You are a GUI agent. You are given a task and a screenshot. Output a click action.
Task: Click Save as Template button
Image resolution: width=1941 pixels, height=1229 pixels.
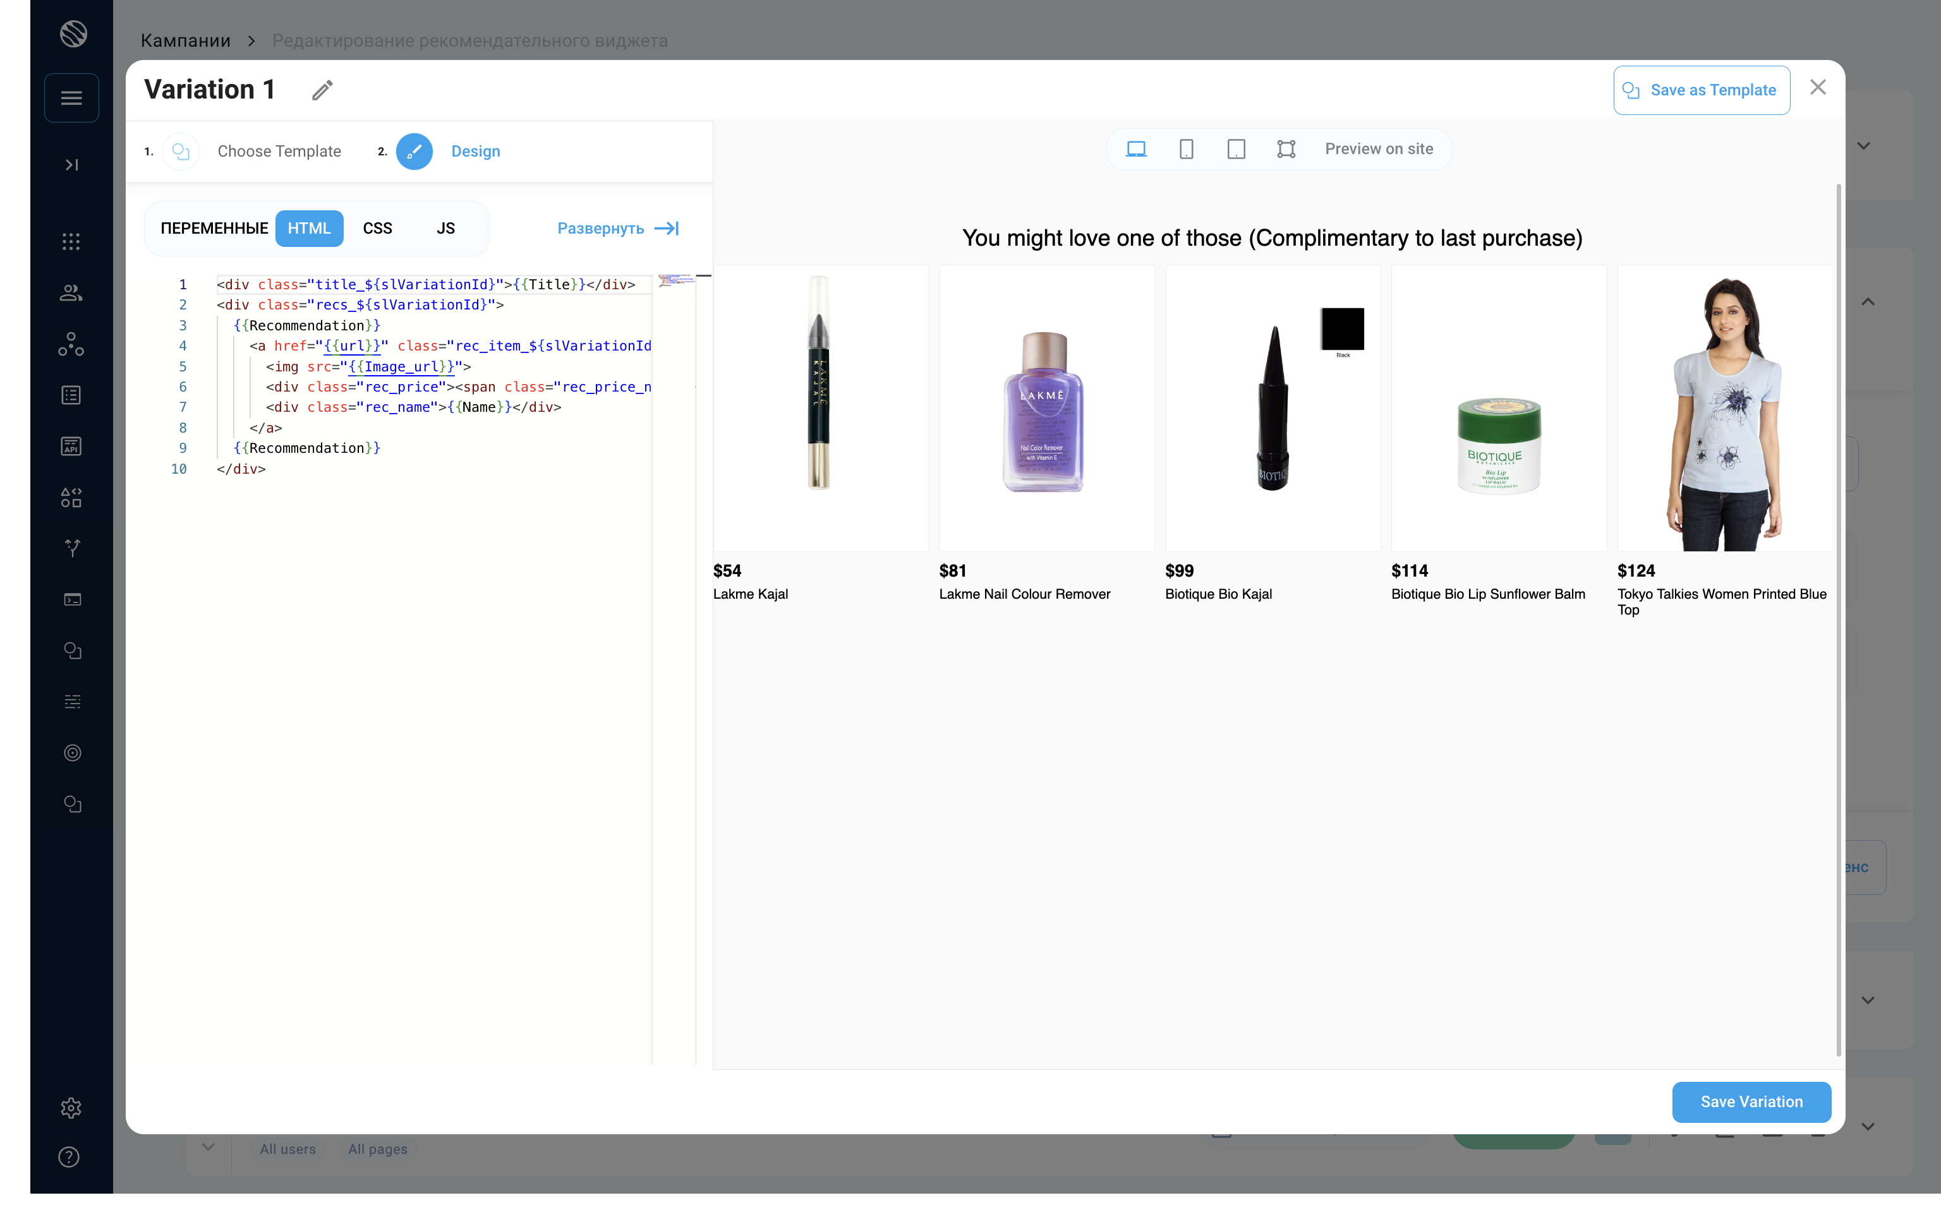[1701, 90]
